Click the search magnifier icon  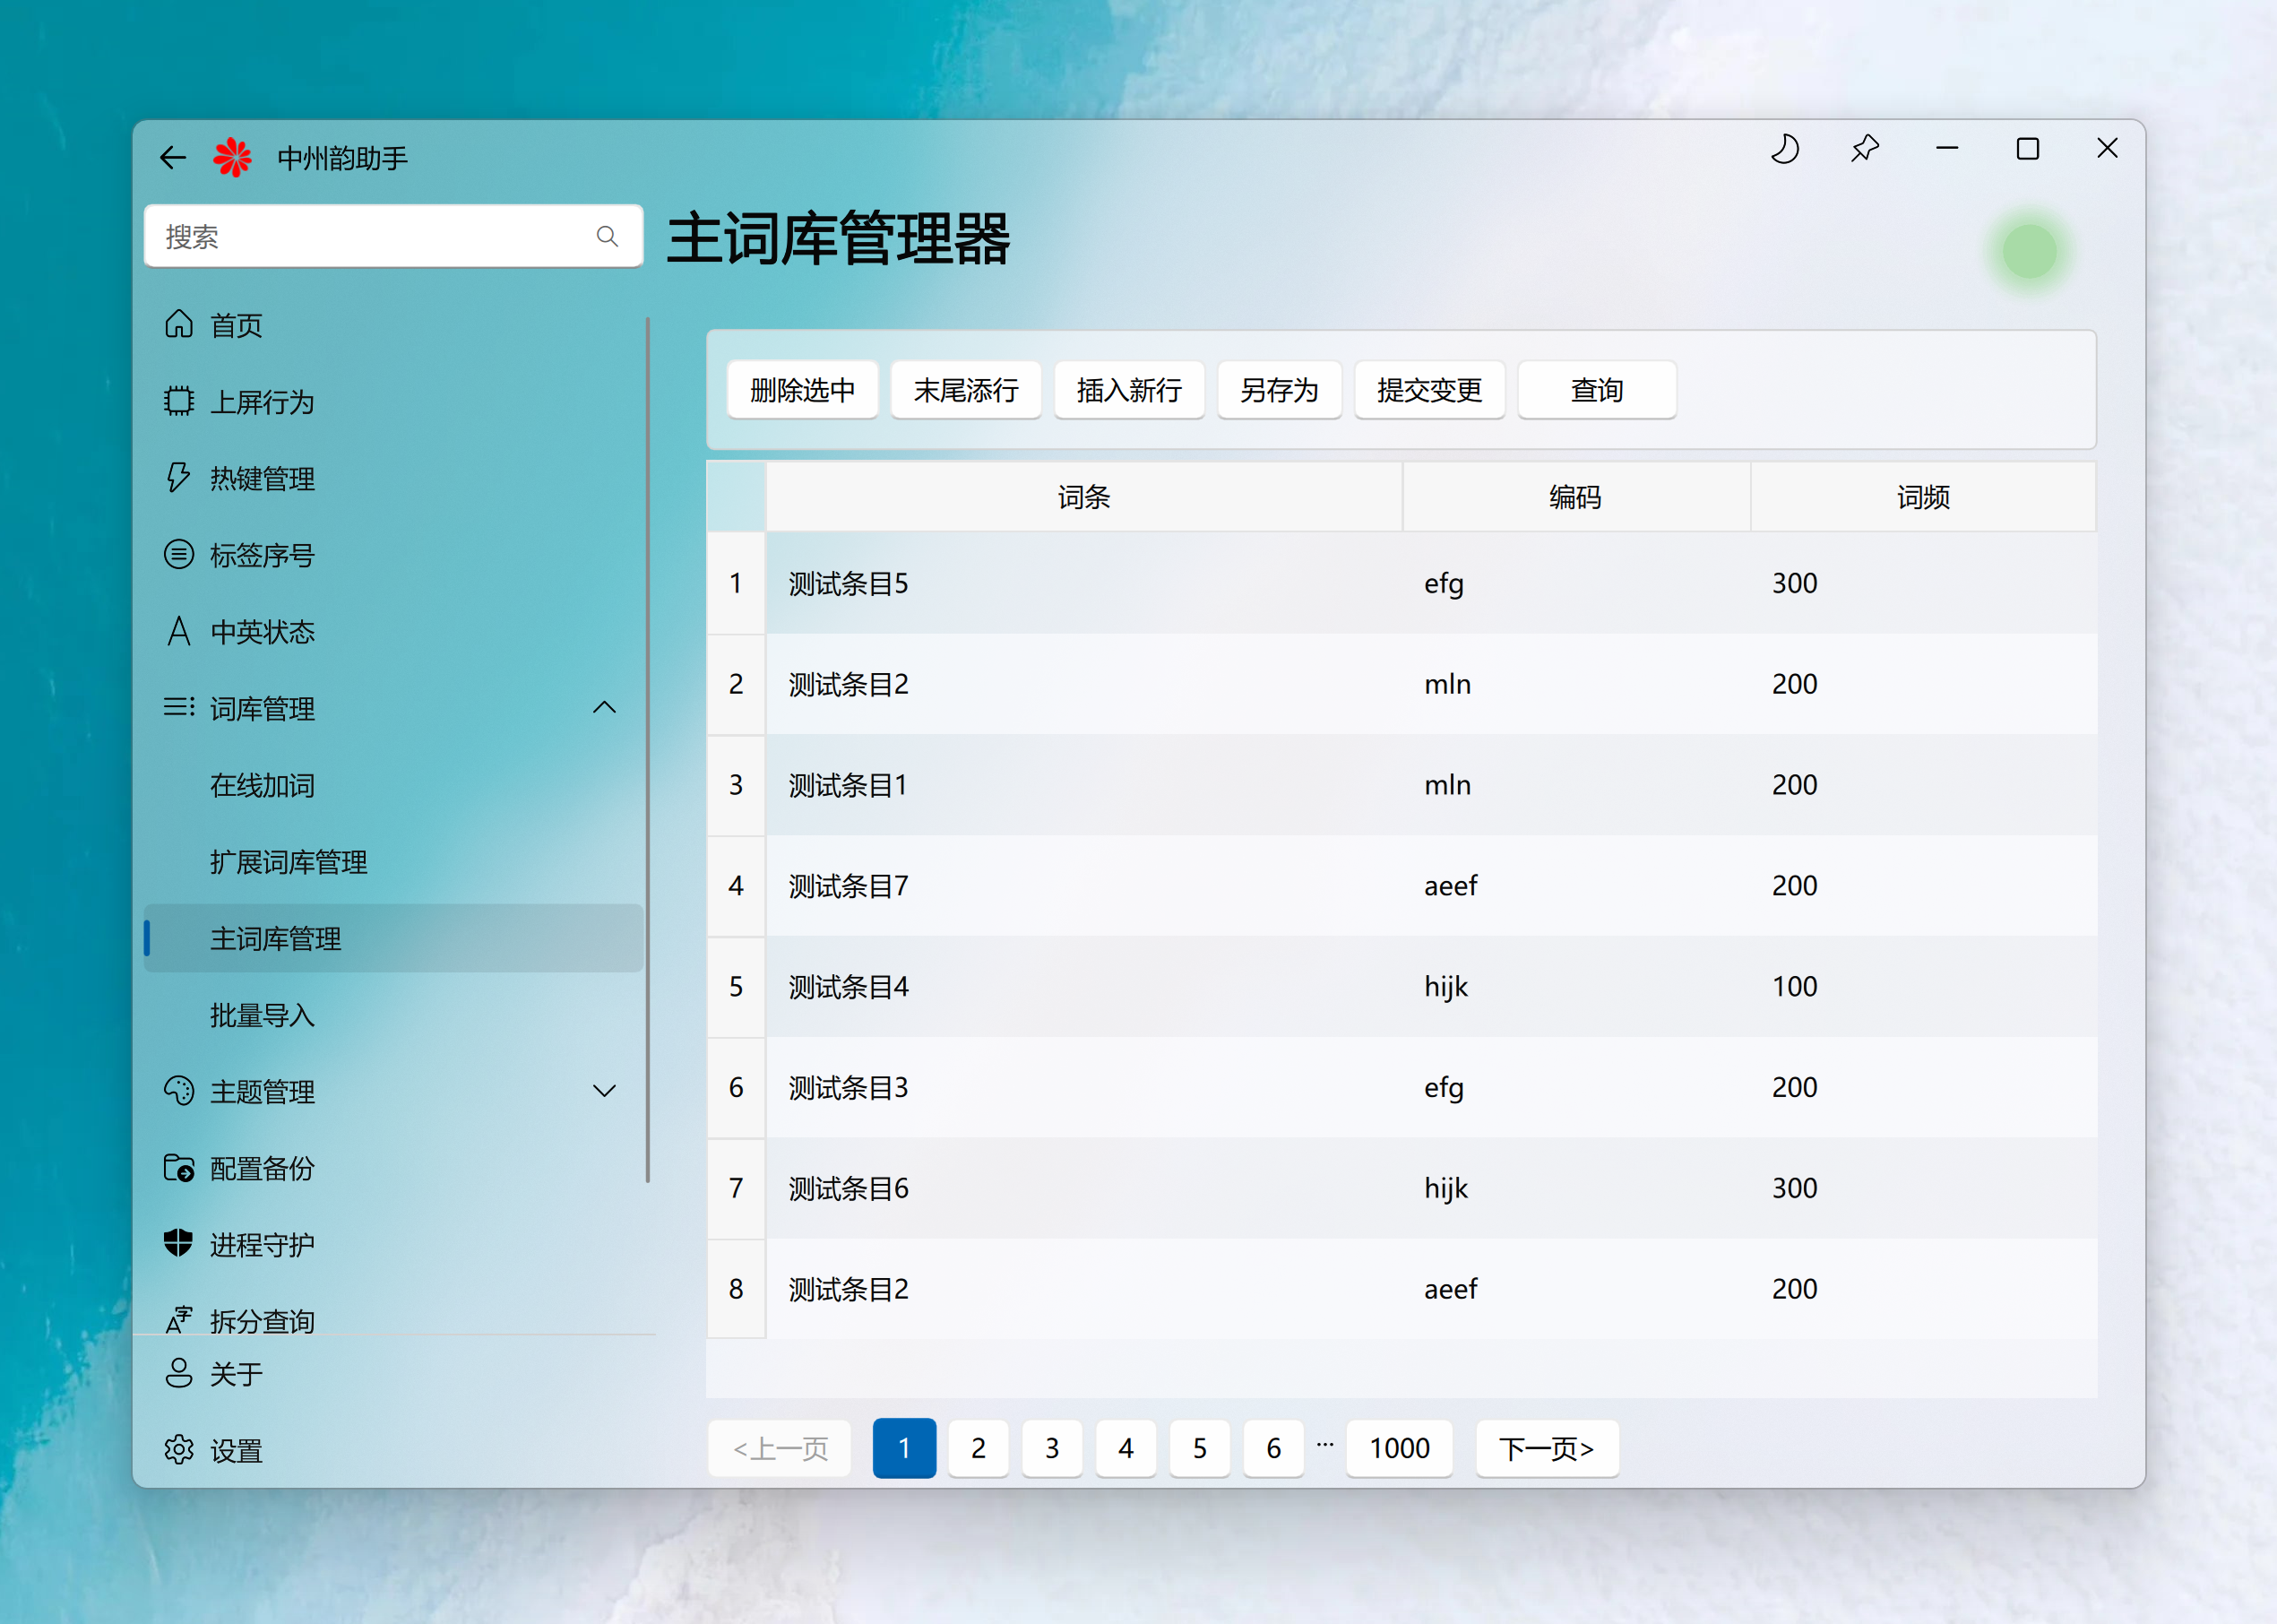tap(607, 236)
